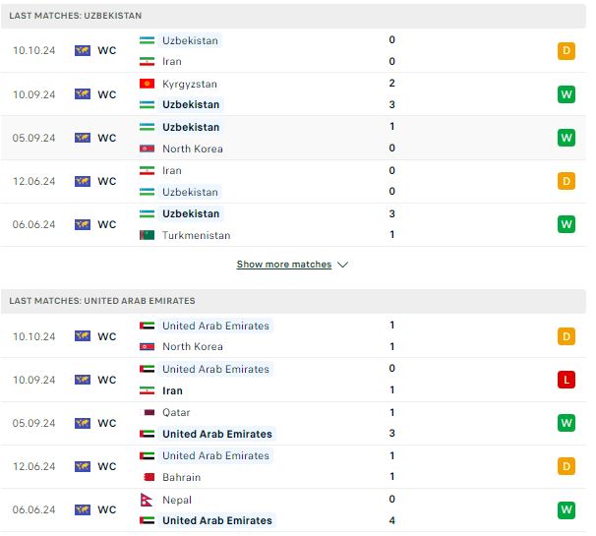Click Qatar's score of 1
Image resolution: width=596 pixels, height=536 pixels.
click(391, 412)
